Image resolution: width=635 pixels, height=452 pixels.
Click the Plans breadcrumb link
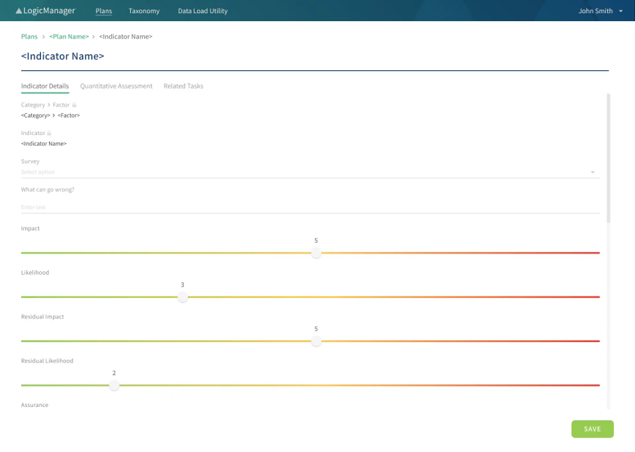[x=29, y=36]
